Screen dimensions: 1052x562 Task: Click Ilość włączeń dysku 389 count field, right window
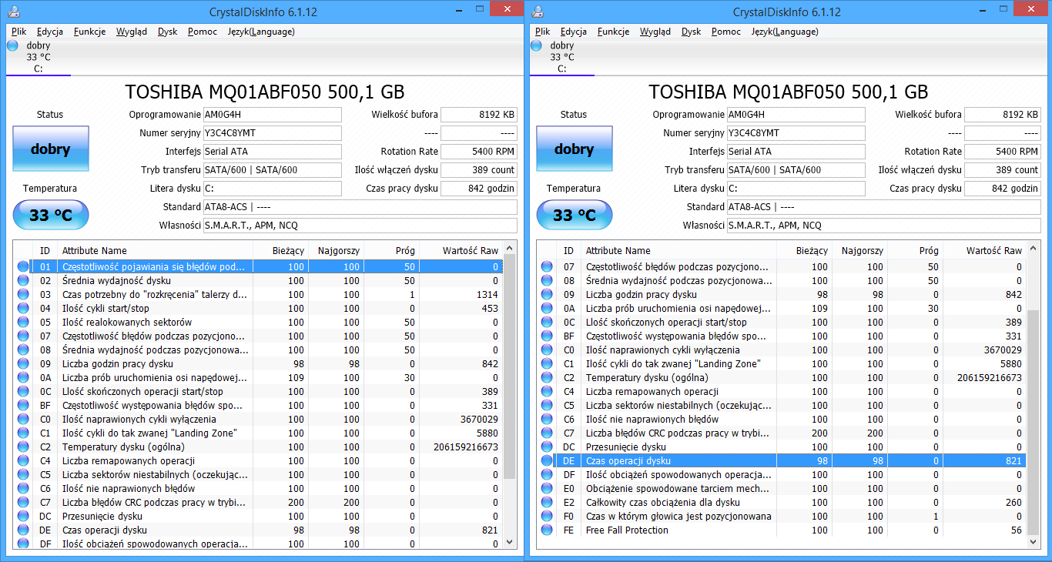(1003, 170)
